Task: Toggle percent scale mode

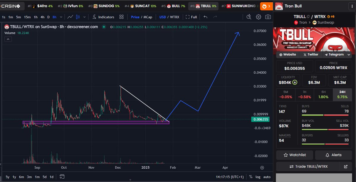Action: (x=251, y=177)
